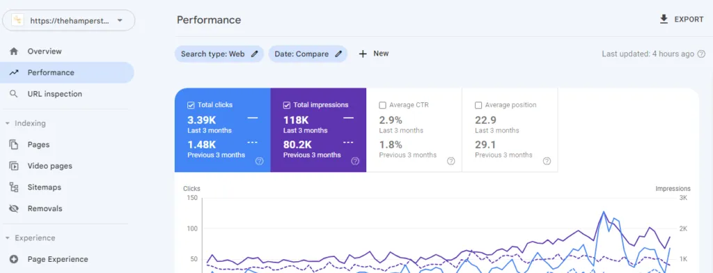Viewport: 713px width, 273px height.
Task: Select Performance in the sidebar
Action: [x=67, y=73]
